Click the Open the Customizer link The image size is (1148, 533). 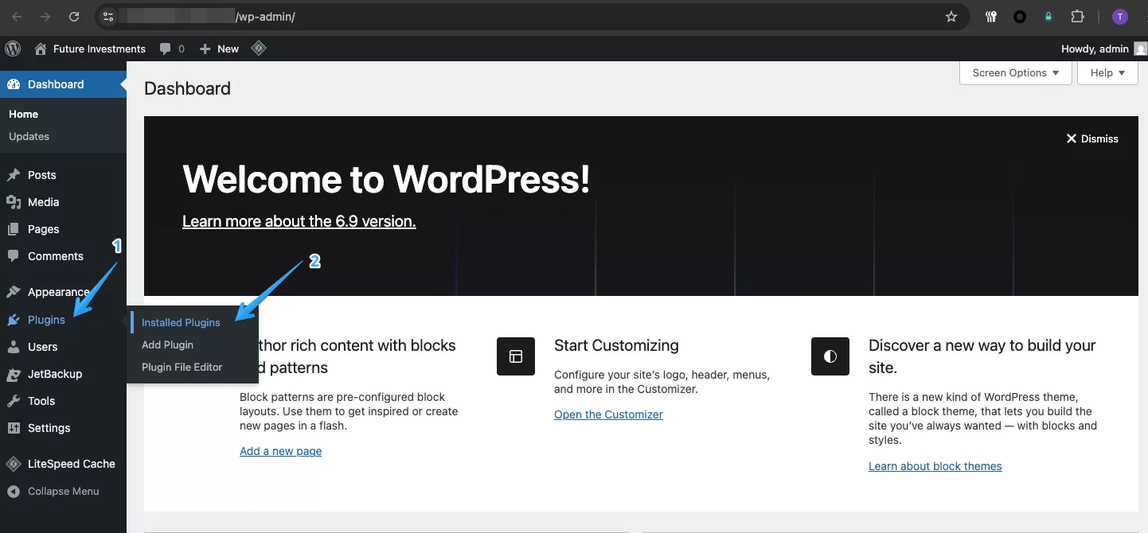point(608,414)
